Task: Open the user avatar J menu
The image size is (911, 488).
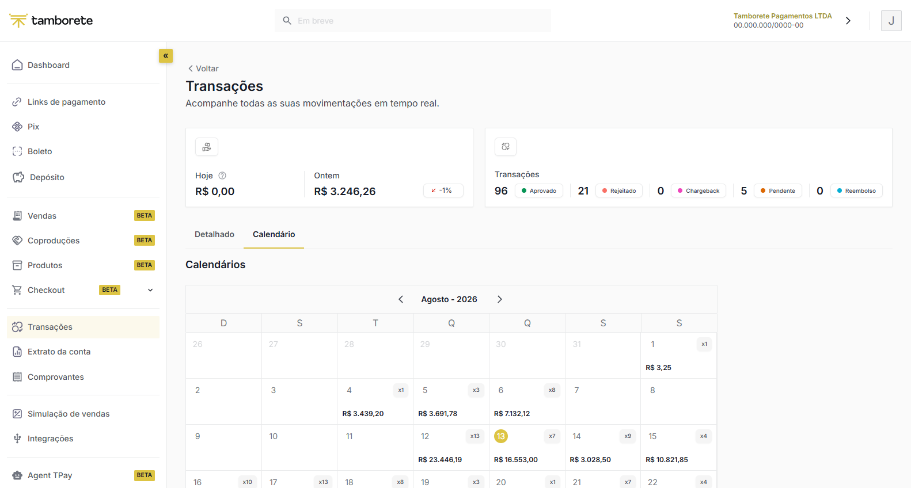Action: click(891, 21)
